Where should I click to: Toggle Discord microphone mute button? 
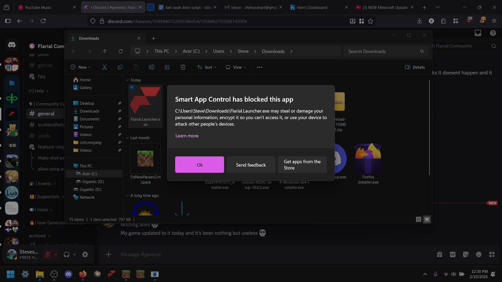(48, 254)
